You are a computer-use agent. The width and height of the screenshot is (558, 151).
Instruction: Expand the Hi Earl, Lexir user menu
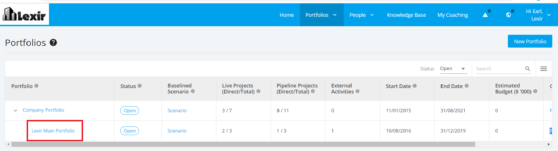pyautogui.click(x=538, y=15)
